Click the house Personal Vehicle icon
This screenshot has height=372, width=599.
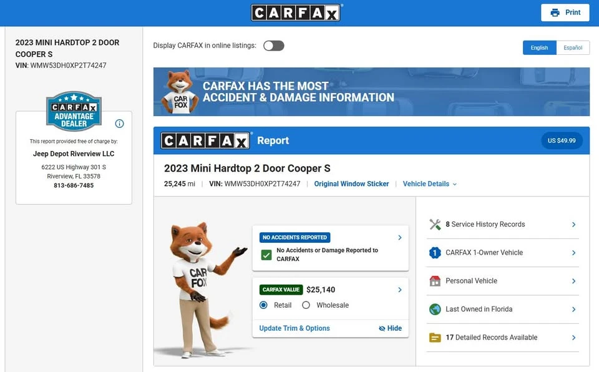click(435, 281)
